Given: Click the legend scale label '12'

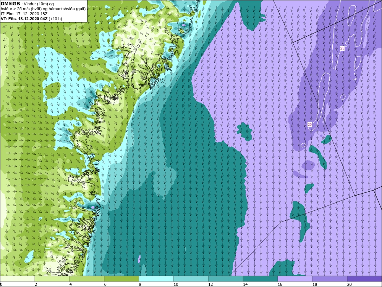Looking at the screenshot, I should point(210,284).
